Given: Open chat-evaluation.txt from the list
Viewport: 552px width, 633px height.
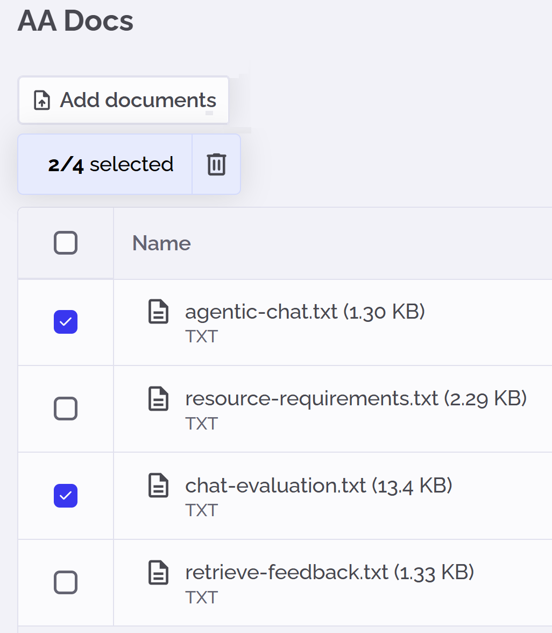Looking at the screenshot, I should (x=319, y=485).
